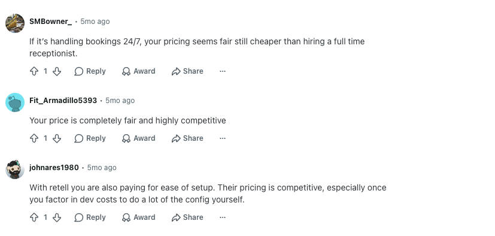The width and height of the screenshot is (495, 236).
Task: Downvote johnares1980's comment
Action: 57,217
